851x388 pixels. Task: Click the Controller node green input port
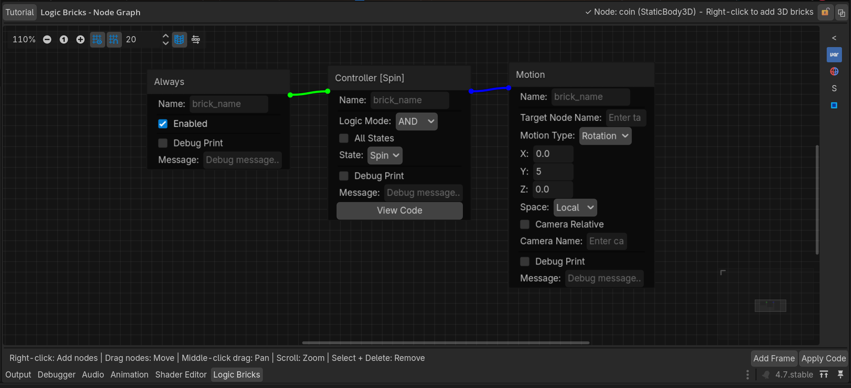pyautogui.click(x=328, y=91)
